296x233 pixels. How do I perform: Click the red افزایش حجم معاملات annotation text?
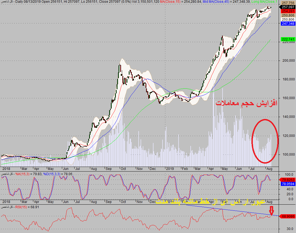(x=246, y=103)
